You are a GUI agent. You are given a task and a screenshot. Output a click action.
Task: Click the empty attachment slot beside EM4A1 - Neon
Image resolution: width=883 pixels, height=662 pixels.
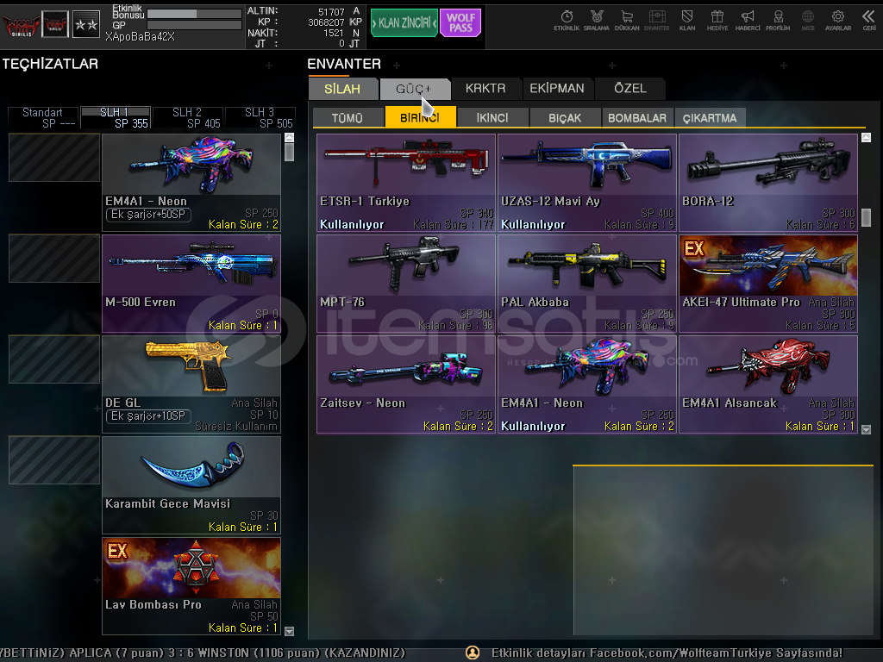click(54, 158)
